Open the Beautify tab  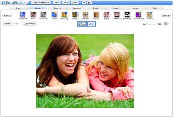pos(96,8)
